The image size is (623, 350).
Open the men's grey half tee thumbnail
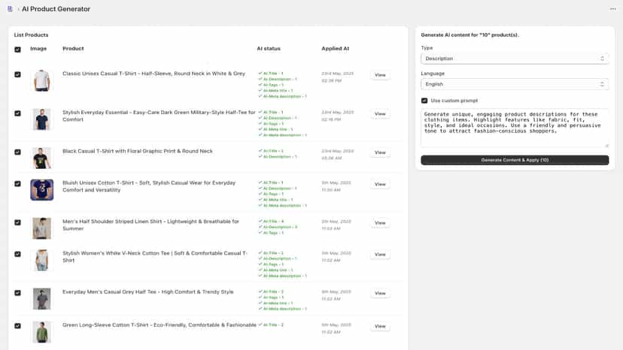[x=41, y=299]
